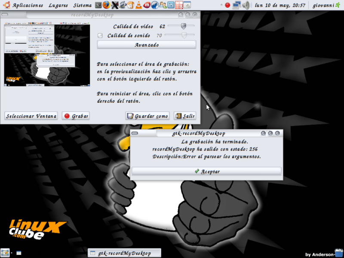Image resolution: width=344 pixels, height=258 pixels.
Task: Click the green running-man session icon
Action: tap(338, 5)
